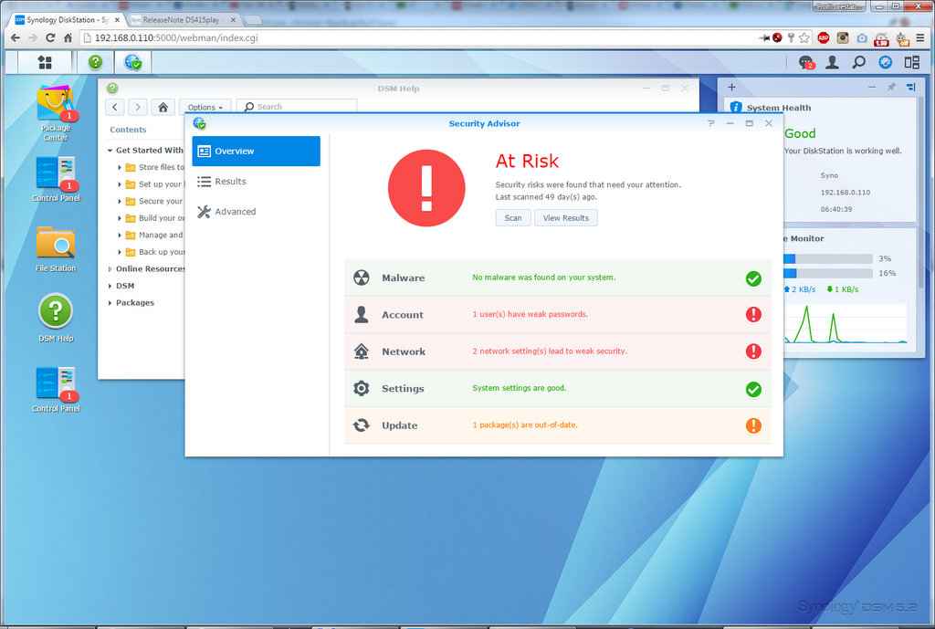The height and width of the screenshot is (629, 935).
Task: Click the packages out-of-date message
Action: pyautogui.click(x=525, y=425)
